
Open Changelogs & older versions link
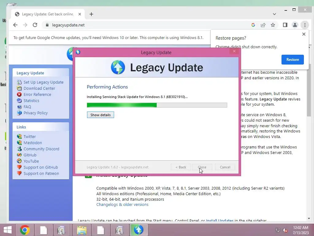coord(122,204)
